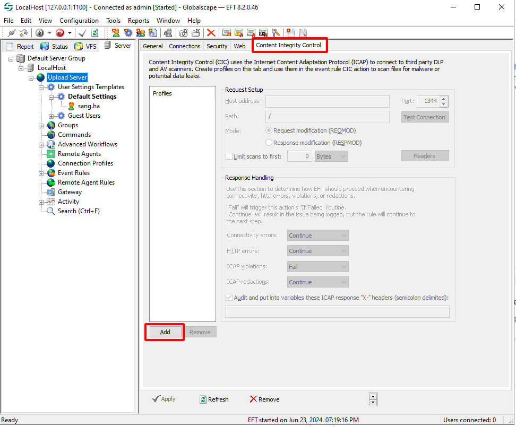
Task: Switch to the General tab
Action: [x=153, y=46]
